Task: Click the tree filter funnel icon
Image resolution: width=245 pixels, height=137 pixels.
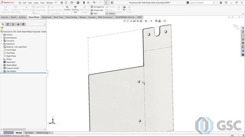Action: (2, 28)
